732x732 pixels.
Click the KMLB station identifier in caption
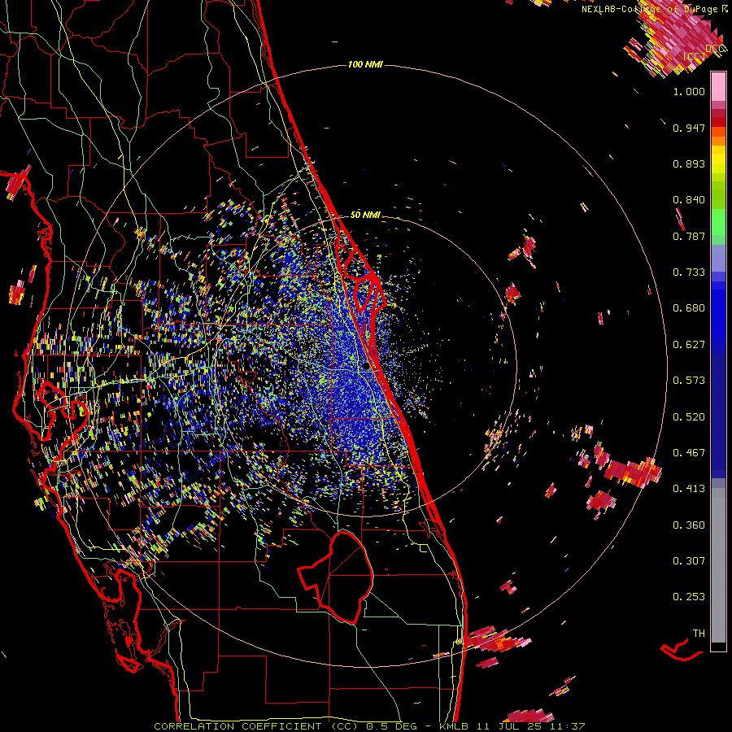tap(454, 726)
